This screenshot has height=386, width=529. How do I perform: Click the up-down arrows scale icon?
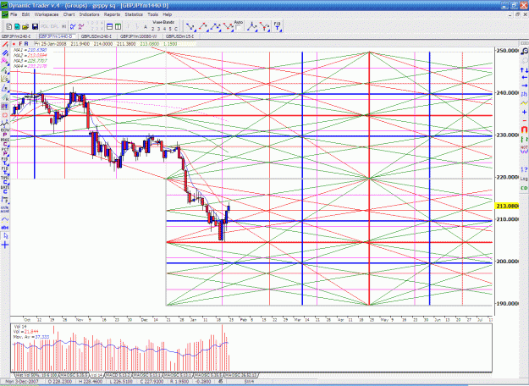click(x=524, y=70)
